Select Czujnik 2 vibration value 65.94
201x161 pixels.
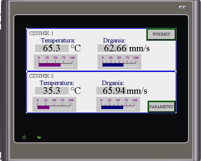[x=111, y=91]
